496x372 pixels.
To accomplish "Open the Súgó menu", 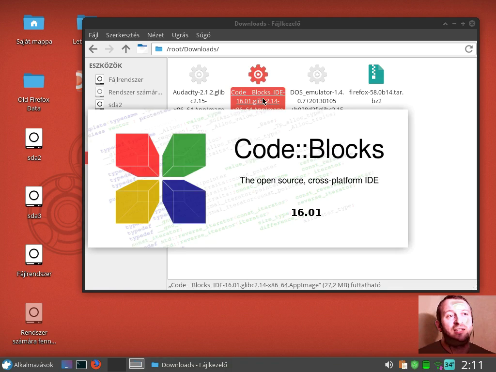I will 203,35.
